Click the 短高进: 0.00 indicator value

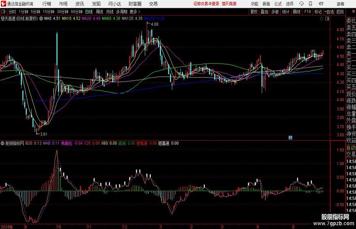coord(168,143)
